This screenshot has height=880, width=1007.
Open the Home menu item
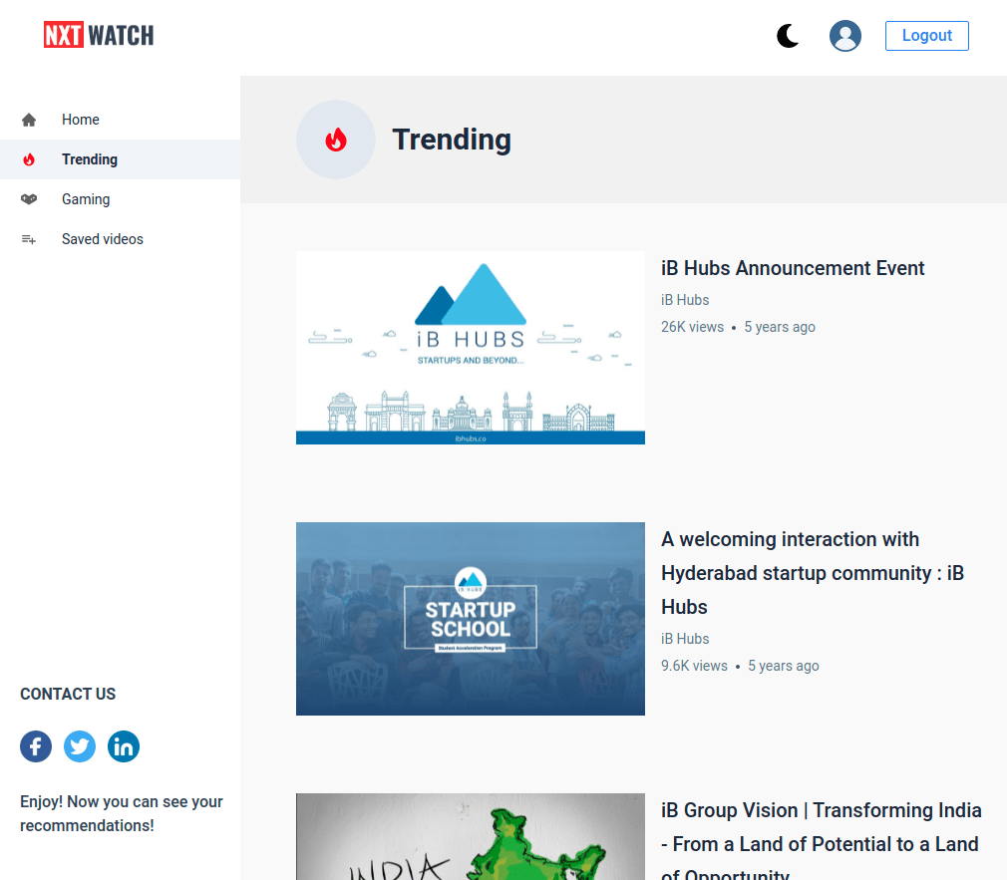coord(120,120)
